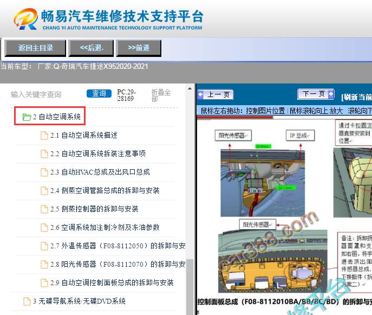The height and width of the screenshot is (315, 372).
Task: Open 2.7 外温传感器 F08-8112050 entry
Action: (118, 246)
